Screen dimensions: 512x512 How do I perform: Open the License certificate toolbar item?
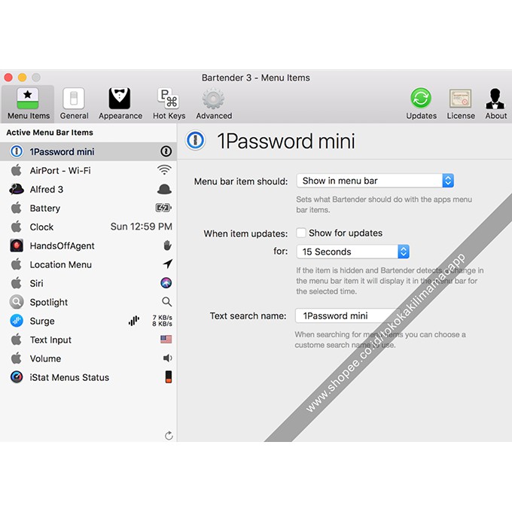click(460, 104)
